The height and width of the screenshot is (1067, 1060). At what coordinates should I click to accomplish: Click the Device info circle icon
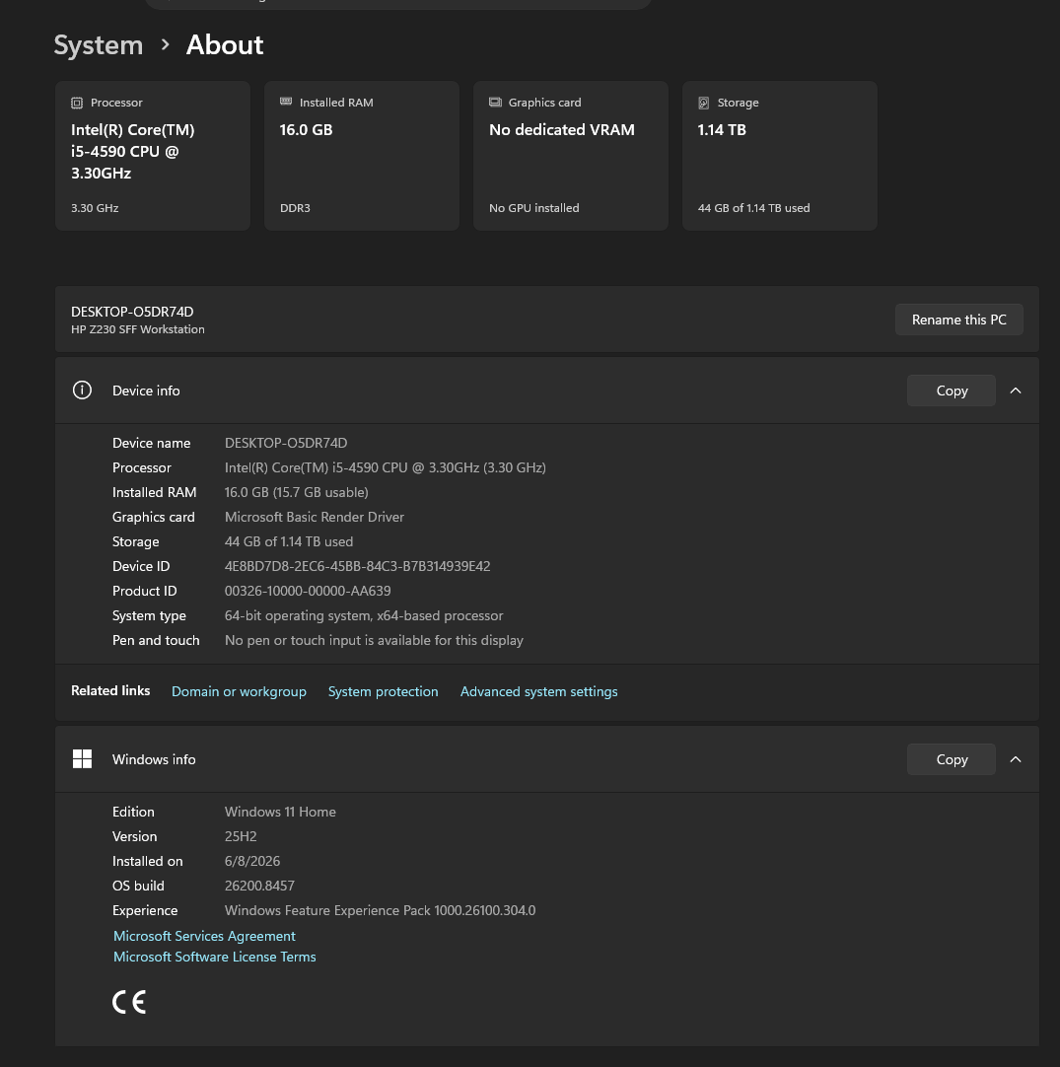pos(82,391)
